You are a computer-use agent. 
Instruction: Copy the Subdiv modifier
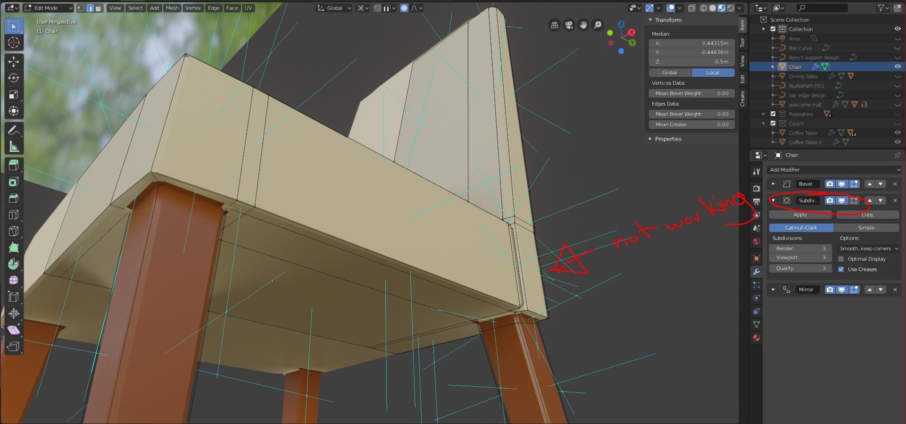coord(868,215)
